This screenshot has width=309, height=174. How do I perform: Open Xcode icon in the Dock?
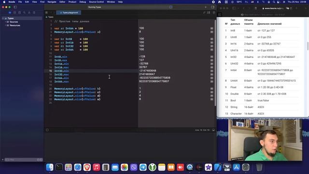pyautogui.click(x=218, y=167)
